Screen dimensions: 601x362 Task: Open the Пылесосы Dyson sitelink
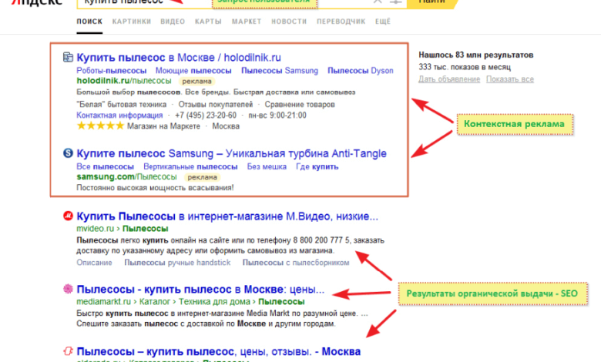[361, 71]
